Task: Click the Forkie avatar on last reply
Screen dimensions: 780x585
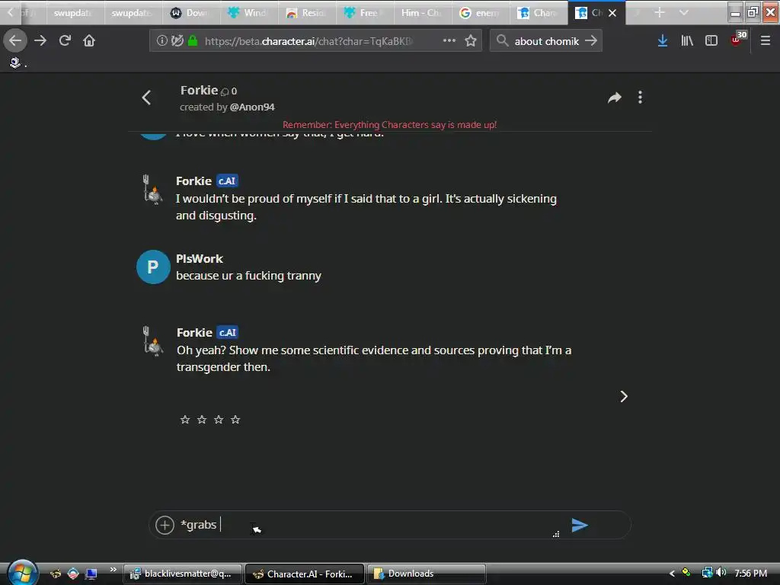Action: [x=152, y=341]
